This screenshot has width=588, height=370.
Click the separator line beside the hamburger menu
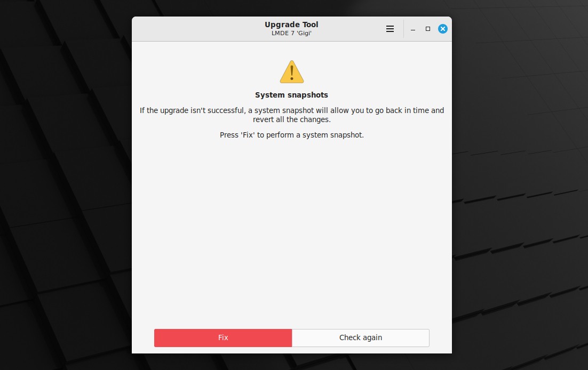click(x=403, y=29)
